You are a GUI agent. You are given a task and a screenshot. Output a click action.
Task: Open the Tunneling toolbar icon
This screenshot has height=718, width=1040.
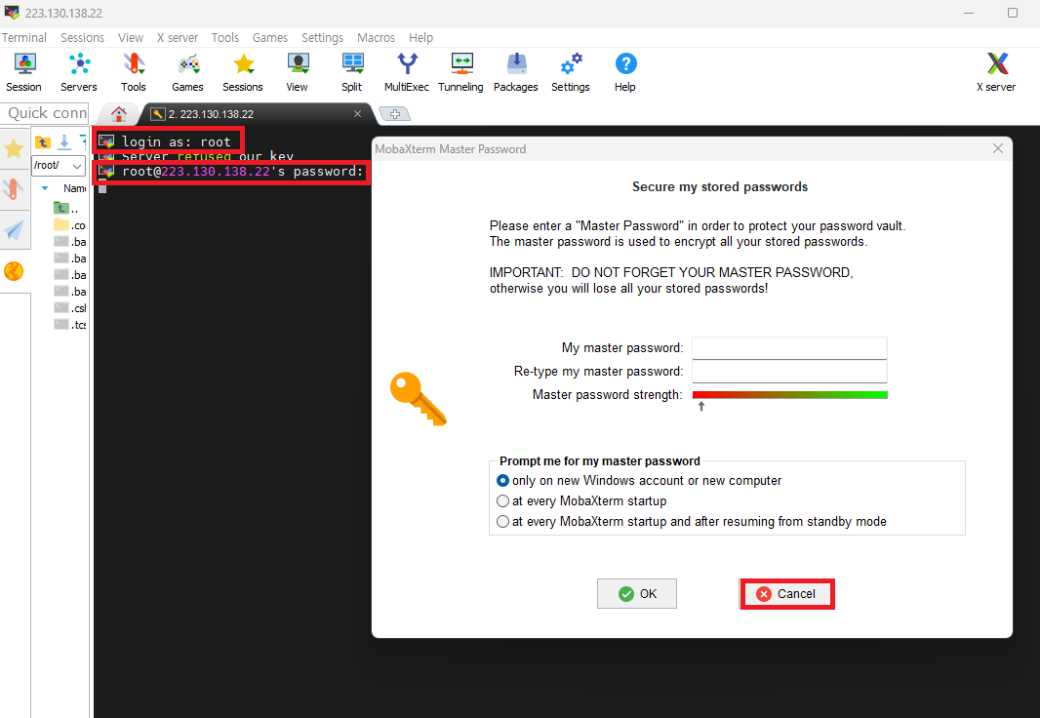point(460,72)
